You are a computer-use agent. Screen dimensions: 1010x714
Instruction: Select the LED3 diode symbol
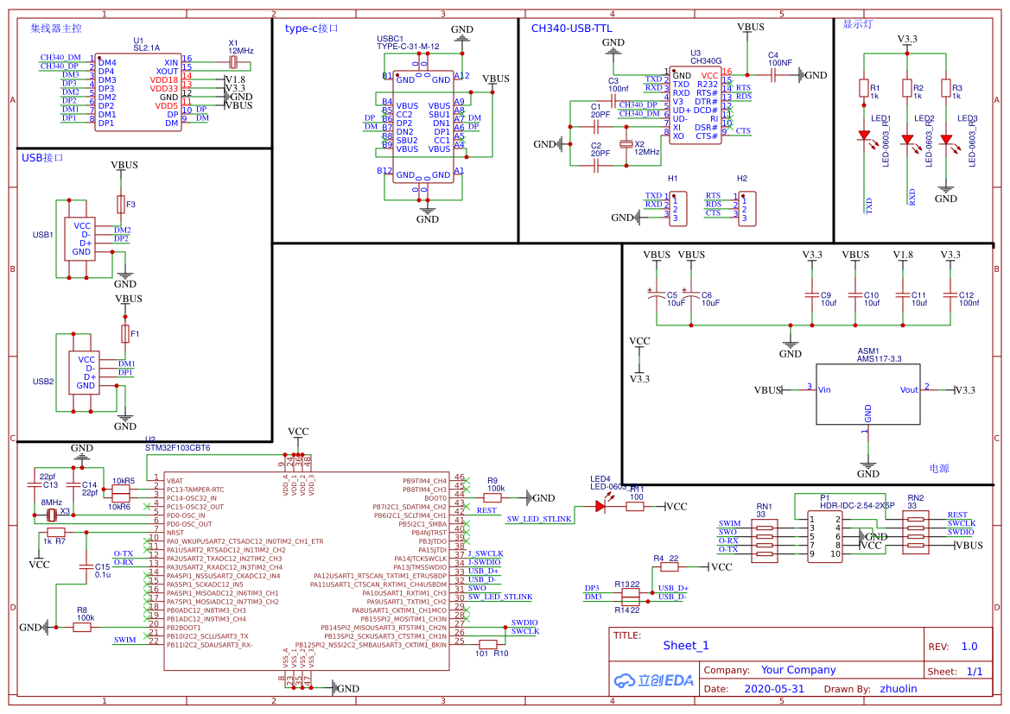(x=945, y=140)
